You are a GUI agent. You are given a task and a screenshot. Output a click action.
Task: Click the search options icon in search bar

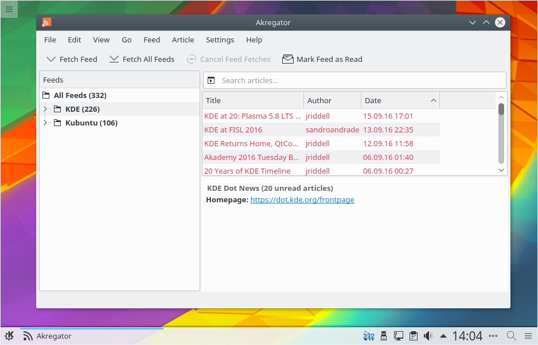click(211, 81)
